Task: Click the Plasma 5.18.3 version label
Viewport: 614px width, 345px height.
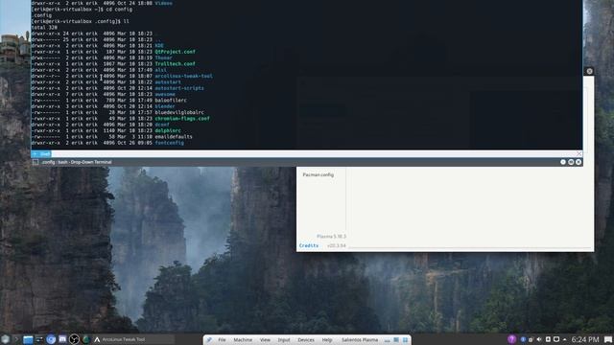Action: click(331, 237)
